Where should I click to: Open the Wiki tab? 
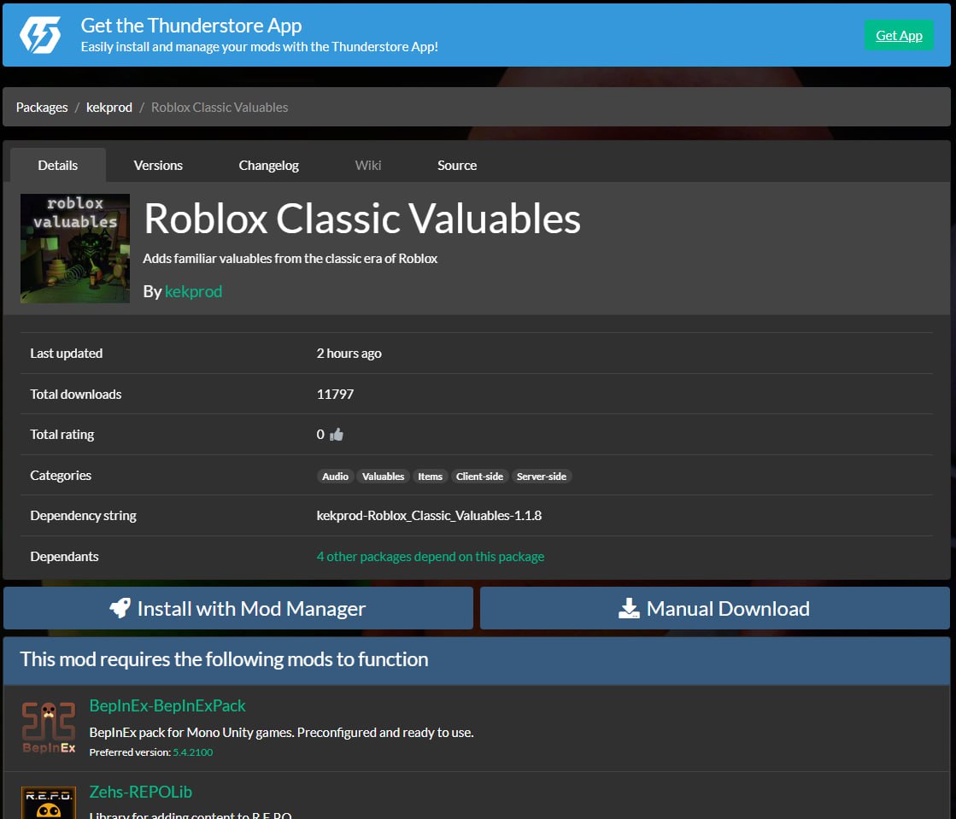(368, 165)
